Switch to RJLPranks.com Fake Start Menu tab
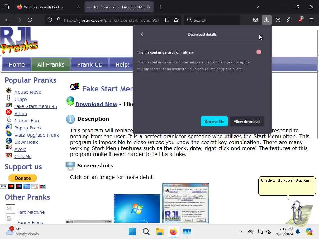Screen dimensions: 319x239 [x=119, y=7]
